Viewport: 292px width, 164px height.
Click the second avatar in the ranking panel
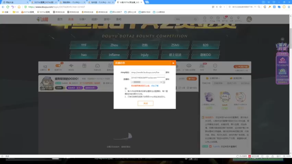[x=225, y=97]
